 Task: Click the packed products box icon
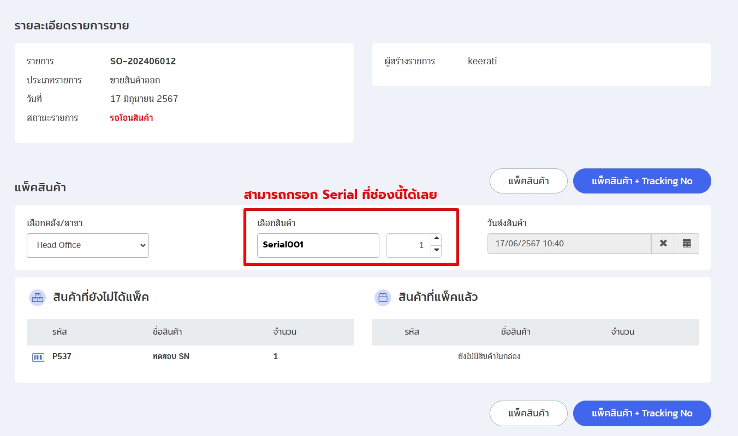point(383,298)
